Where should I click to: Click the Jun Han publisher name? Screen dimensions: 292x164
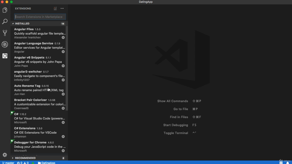pos(20,94)
